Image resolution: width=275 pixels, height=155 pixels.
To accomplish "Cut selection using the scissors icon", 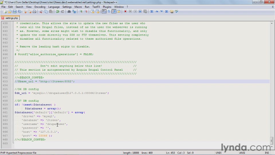I will 41,11.
